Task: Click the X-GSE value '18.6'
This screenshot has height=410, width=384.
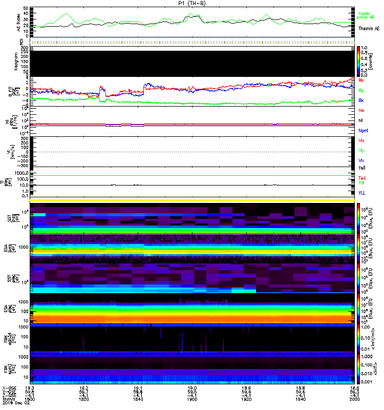Action: pyautogui.click(x=354, y=388)
